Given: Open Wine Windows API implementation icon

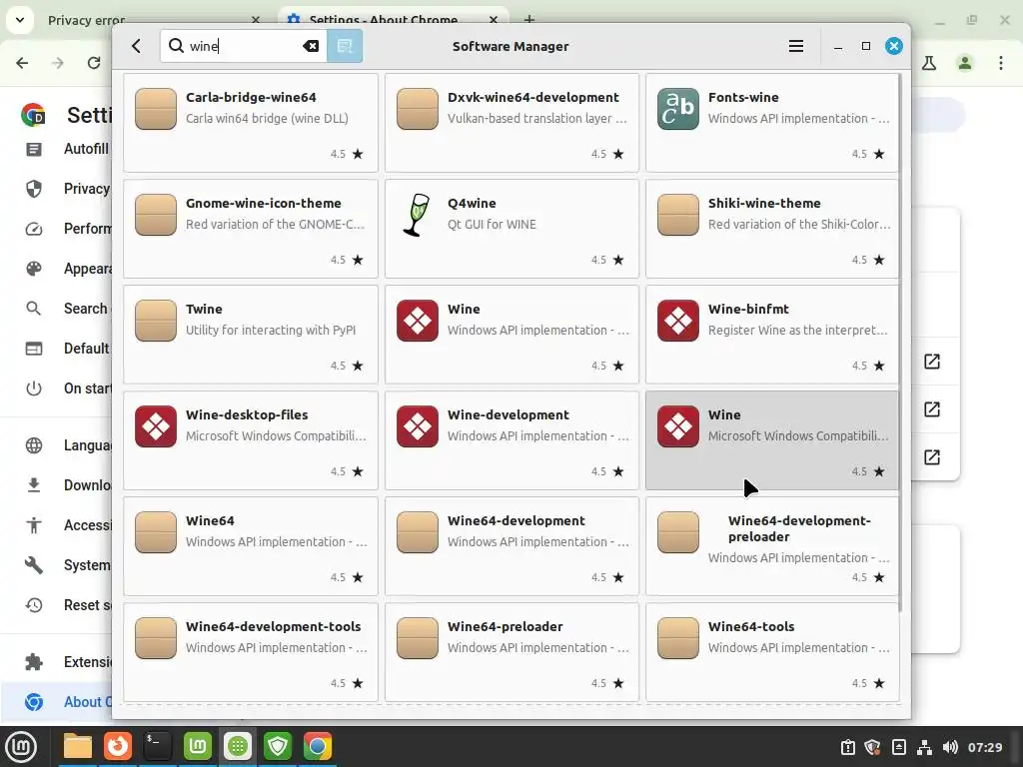Looking at the screenshot, I should coord(418,321).
